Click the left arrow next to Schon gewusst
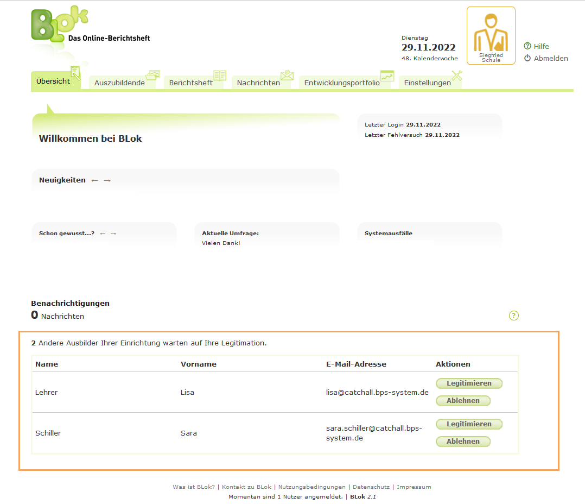 click(x=102, y=234)
